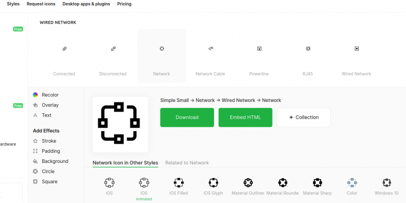Open the Material Sharp network icon
Viewport: 406px width, 203px height.
(317, 184)
